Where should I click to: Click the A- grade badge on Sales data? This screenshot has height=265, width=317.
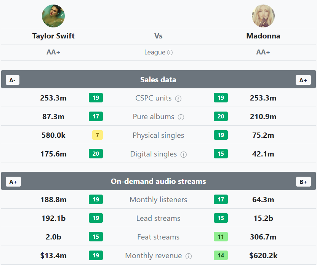coord(12,80)
